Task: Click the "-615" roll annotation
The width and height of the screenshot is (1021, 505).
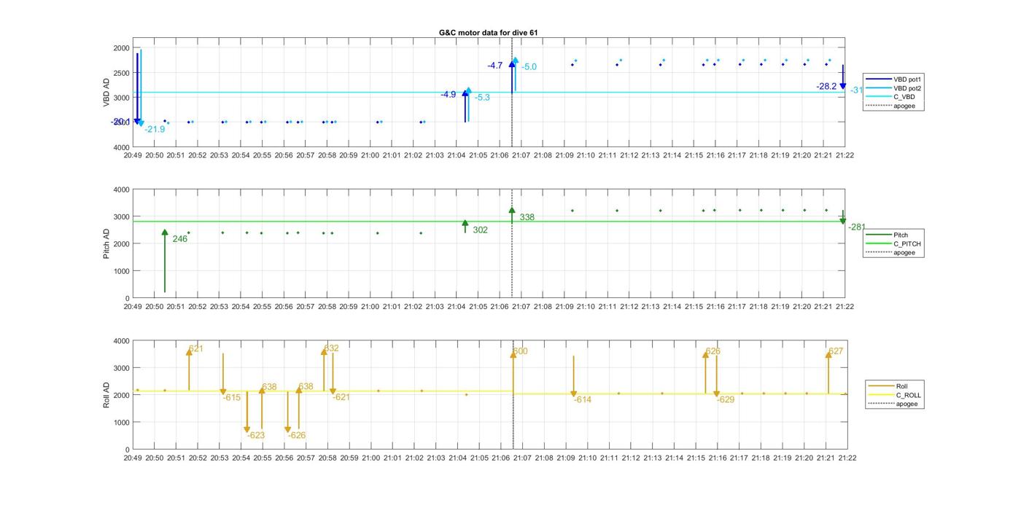Action: coord(232,397)
